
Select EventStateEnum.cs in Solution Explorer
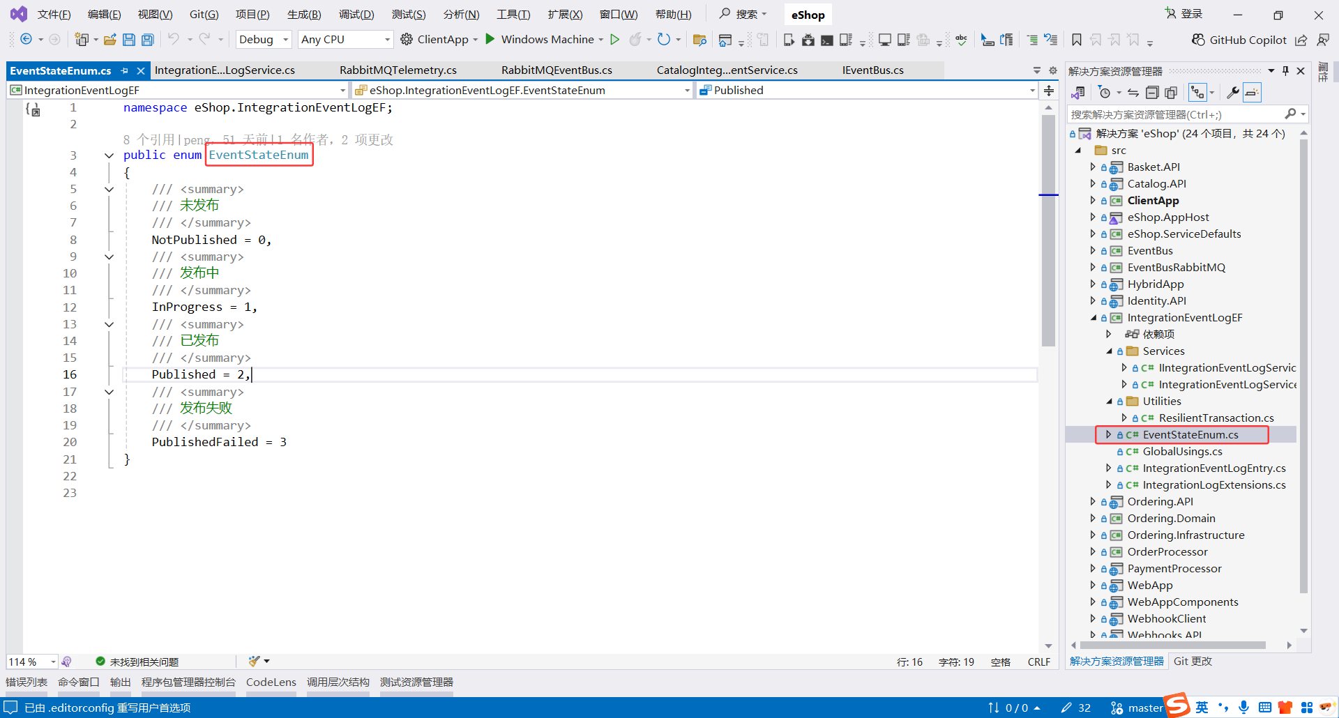coord(1190,435)
